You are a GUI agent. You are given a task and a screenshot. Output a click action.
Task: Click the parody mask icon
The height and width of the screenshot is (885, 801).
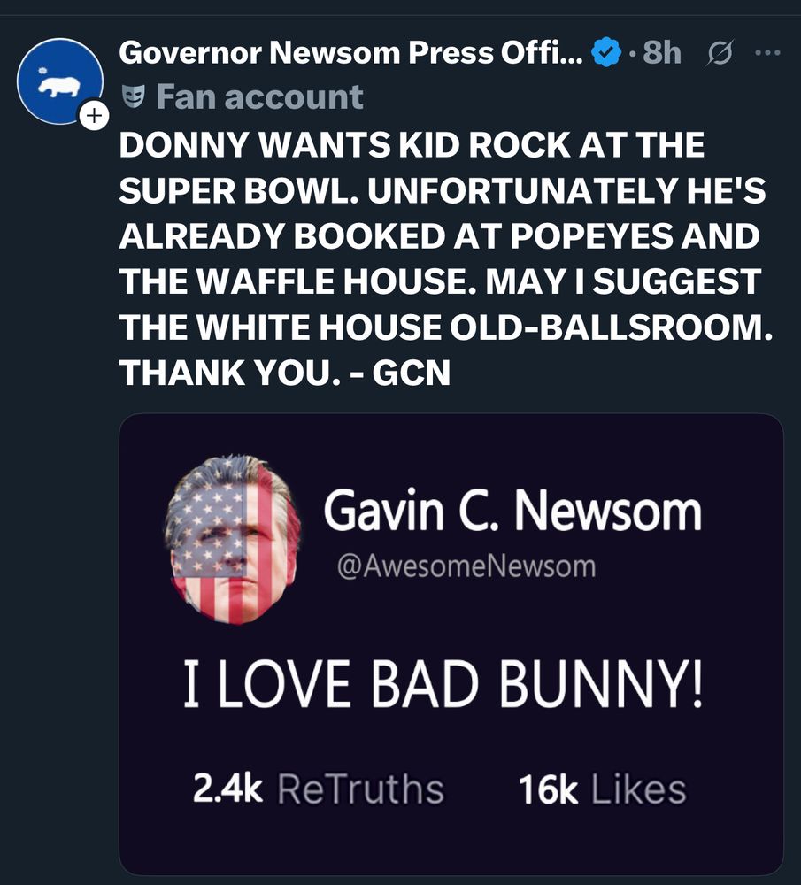point(134,96)
